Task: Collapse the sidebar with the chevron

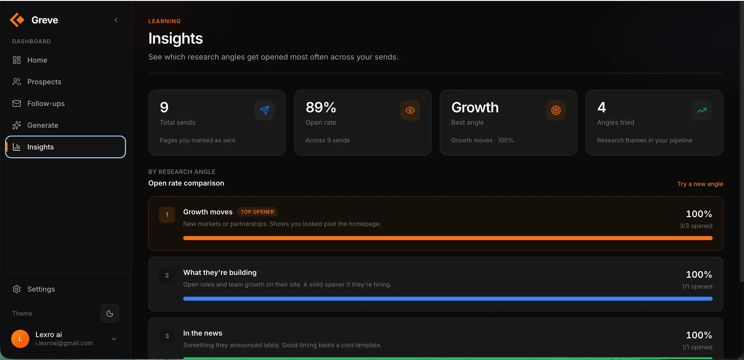Action: (116, 20)
